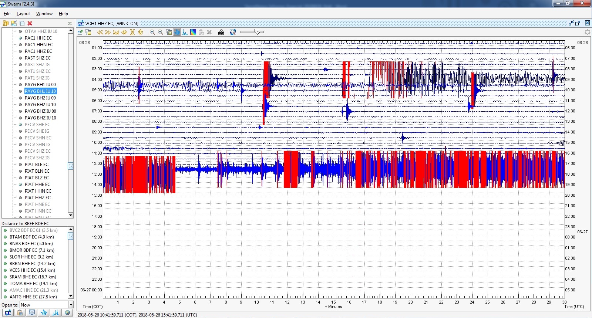Open the Help menu
The width and height of the screenshot is (592, 318).
tap(63, 14)
